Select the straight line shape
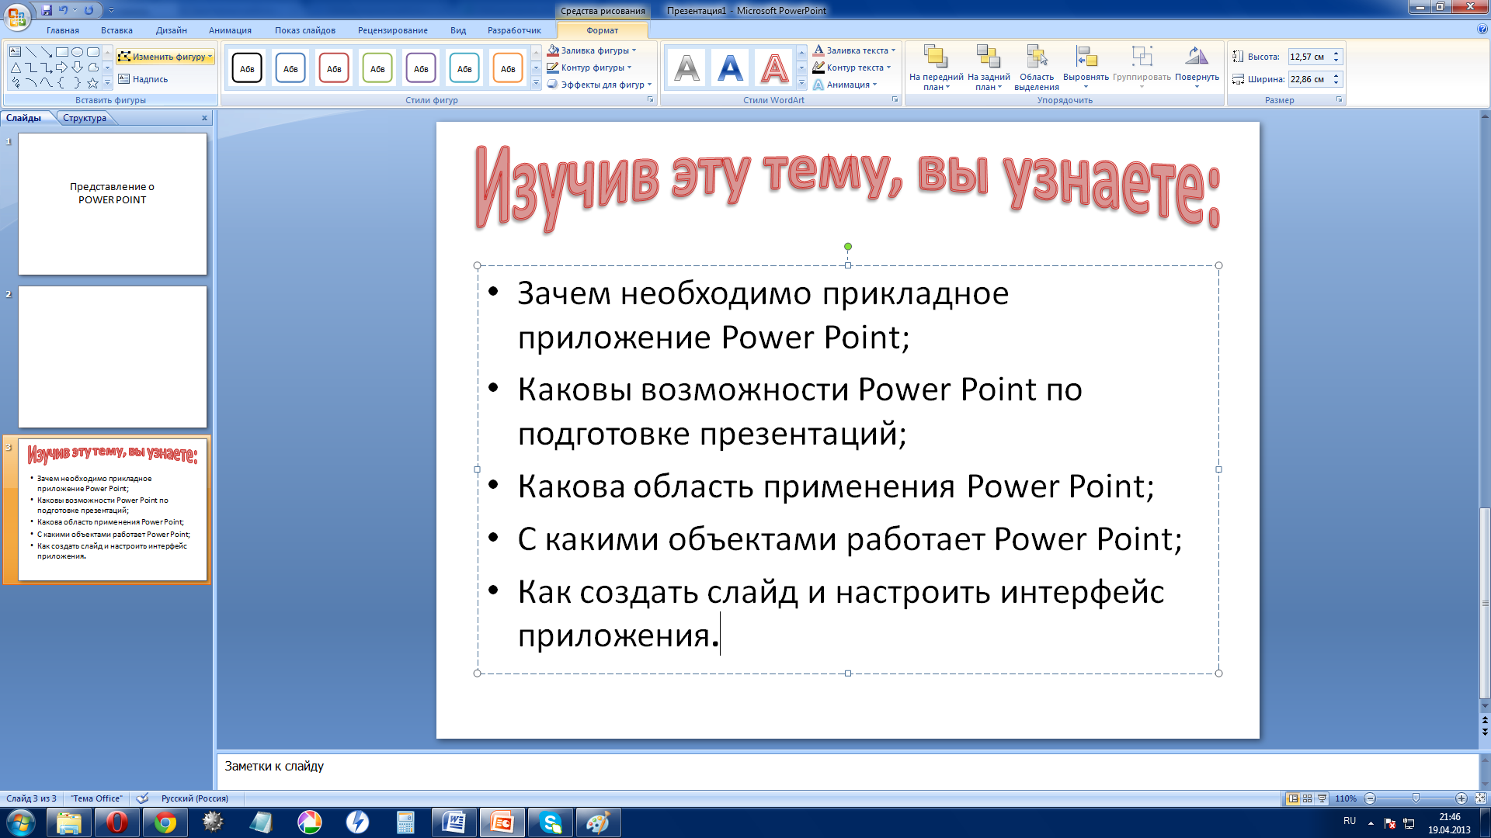The height and width of the screenshot is (838, 1491). pyautogui.click(x=31, y=52)
